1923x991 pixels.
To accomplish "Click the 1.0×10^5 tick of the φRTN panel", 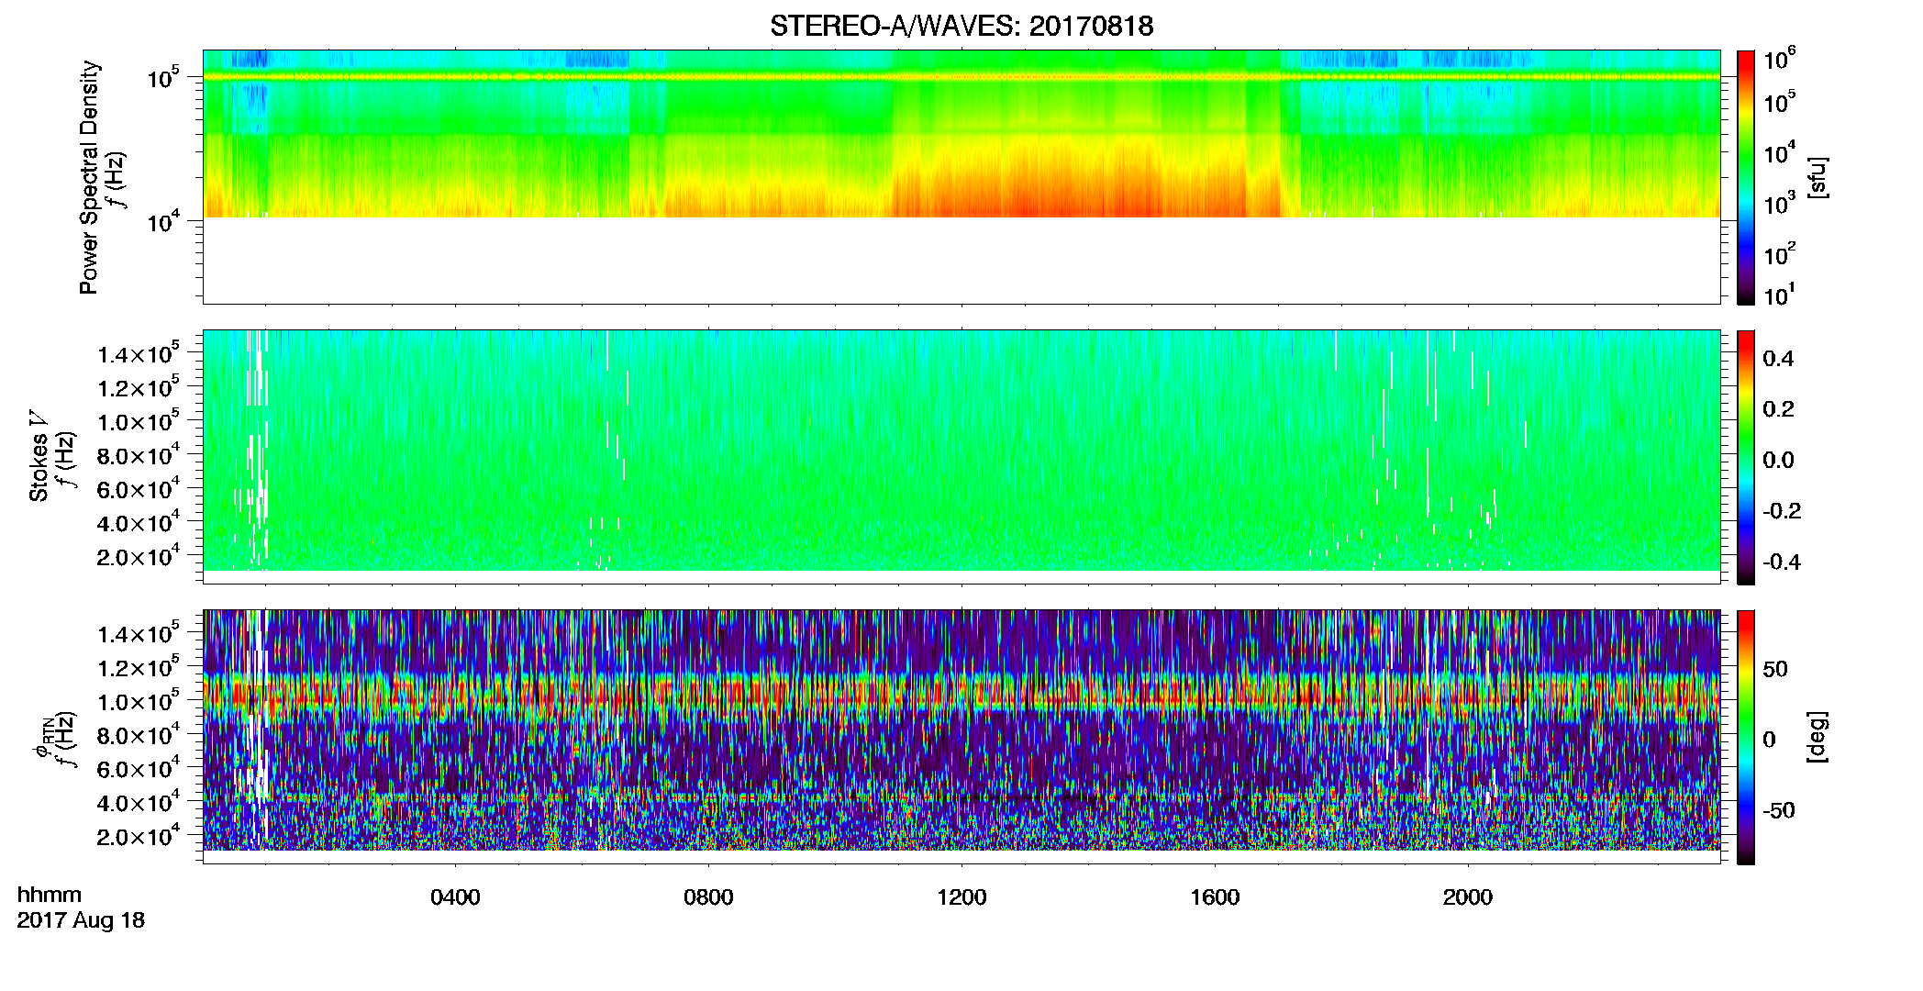I will click(x=139, y=701).
